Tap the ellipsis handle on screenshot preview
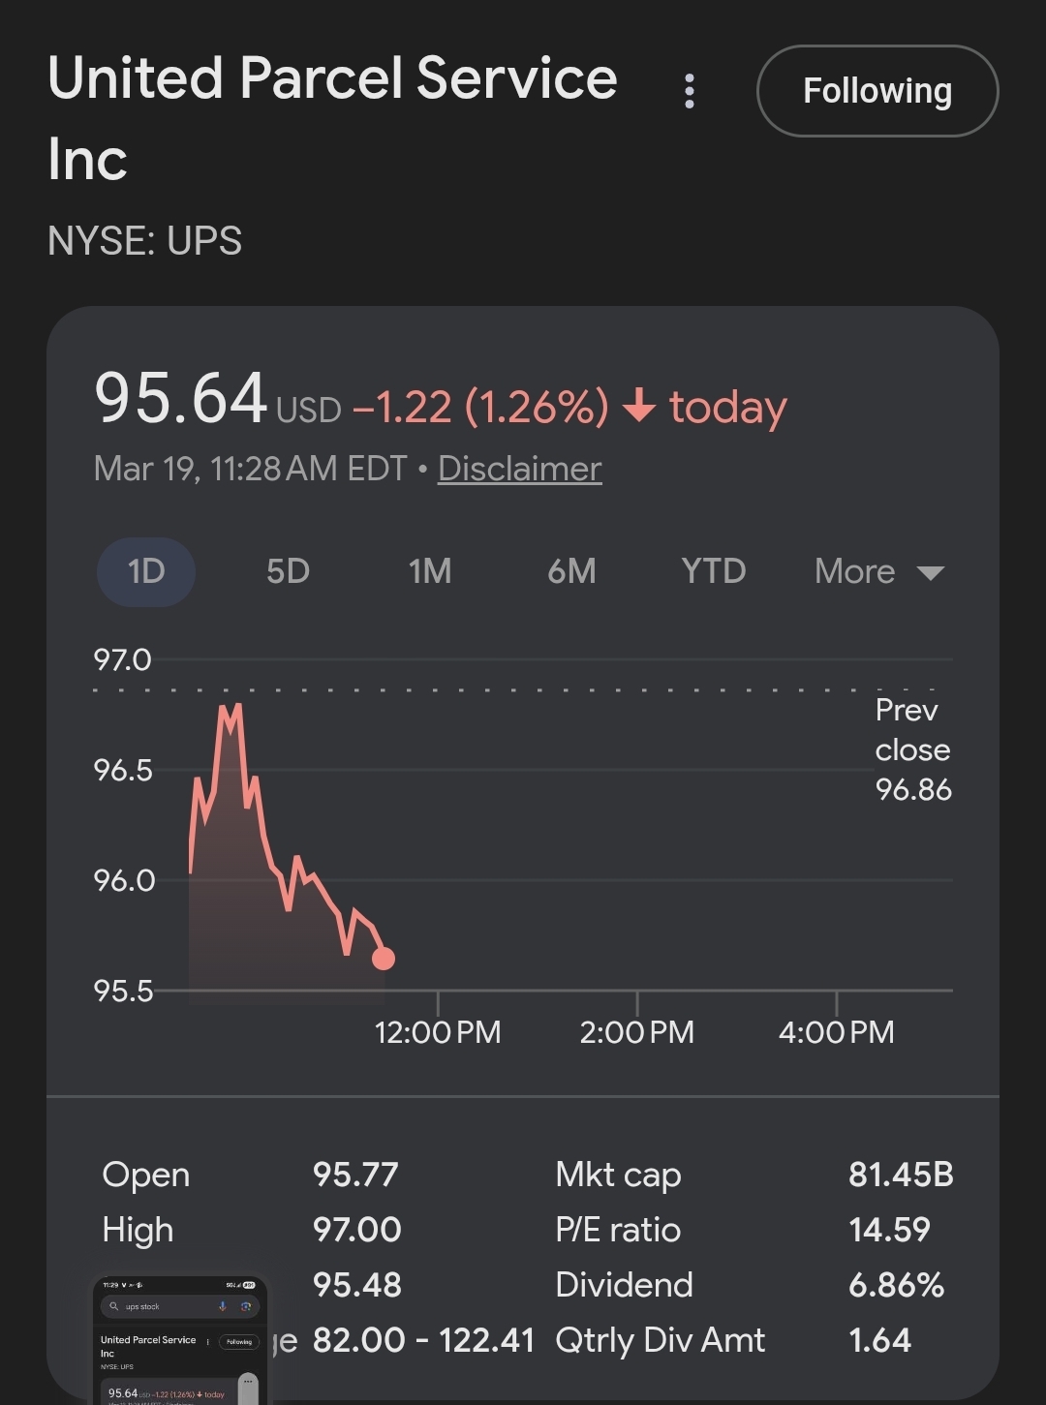This screenshot has width=1046, height=1405. tap(248, 1383)
